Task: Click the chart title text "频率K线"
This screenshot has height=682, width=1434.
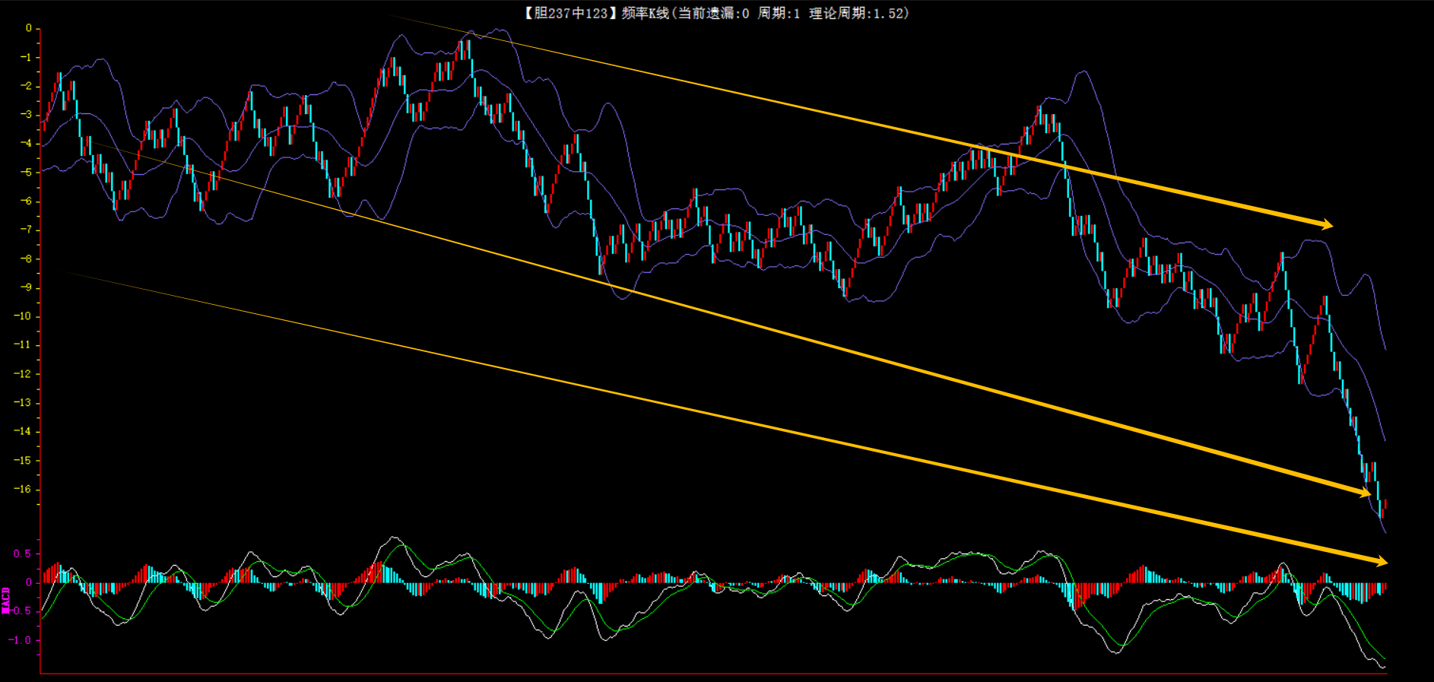Action: [645, 13]
